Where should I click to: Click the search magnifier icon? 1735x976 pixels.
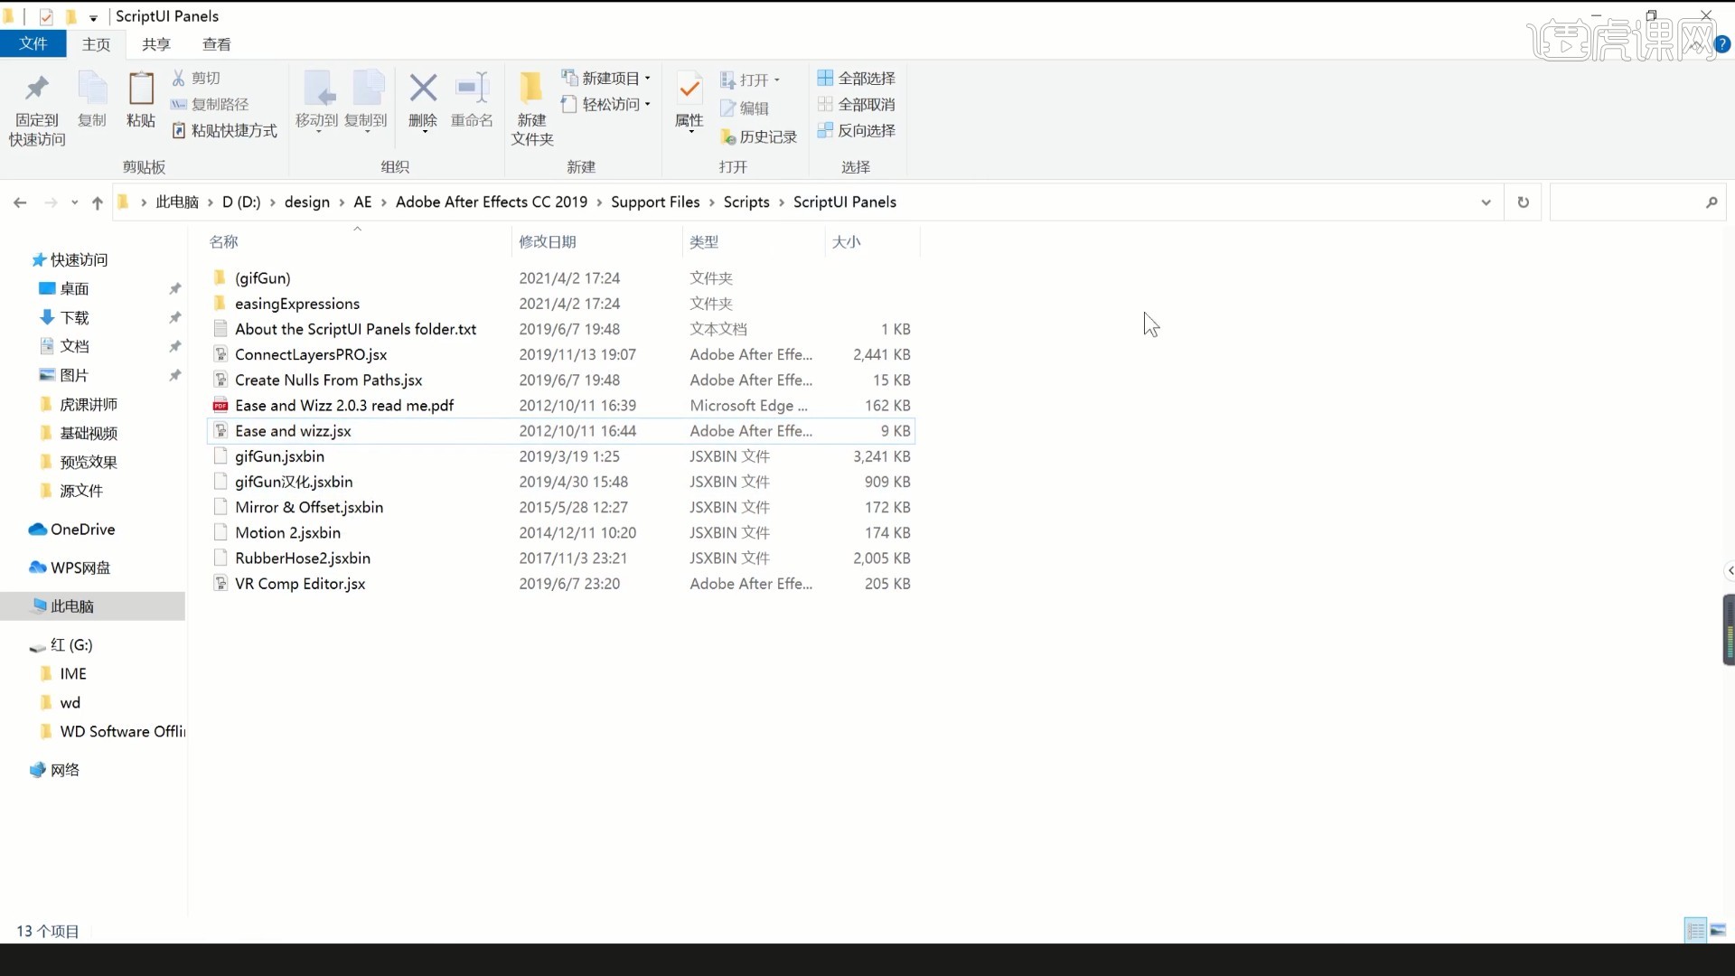click(1712, 202)
